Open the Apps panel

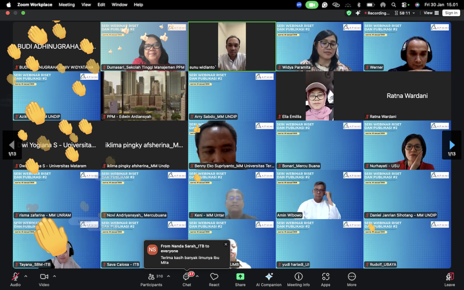click(x=325, y=279)
